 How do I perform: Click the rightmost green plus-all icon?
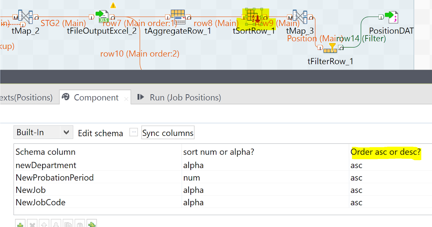tap(92, 224)
